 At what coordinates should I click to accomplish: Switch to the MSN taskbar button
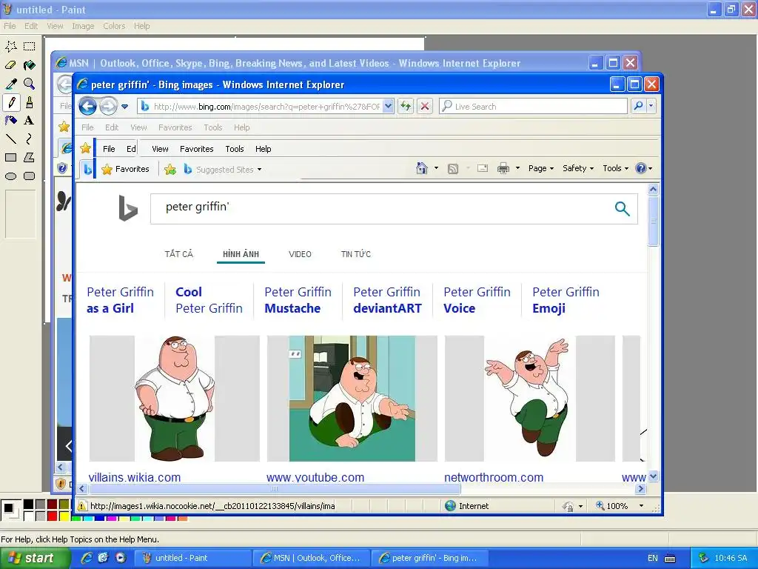[312, 558]
